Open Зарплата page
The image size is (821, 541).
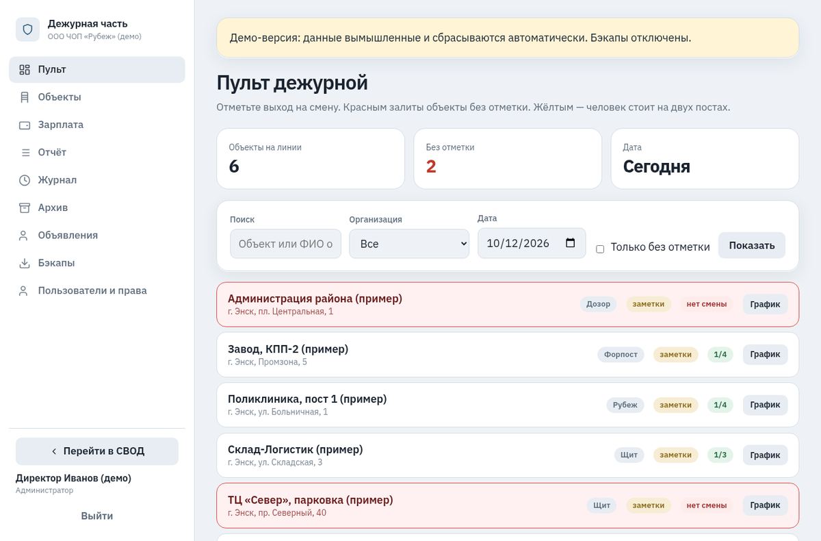coord(97,125)
